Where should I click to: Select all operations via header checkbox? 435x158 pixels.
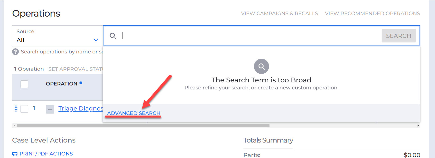24,84
